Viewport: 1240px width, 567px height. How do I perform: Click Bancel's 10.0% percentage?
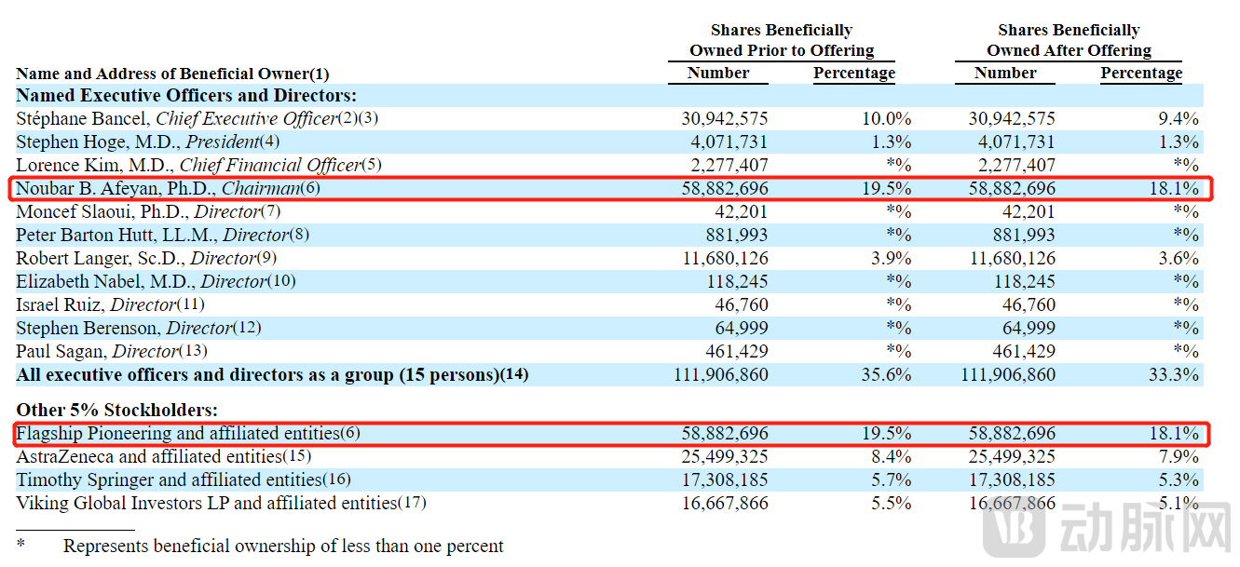887,118
